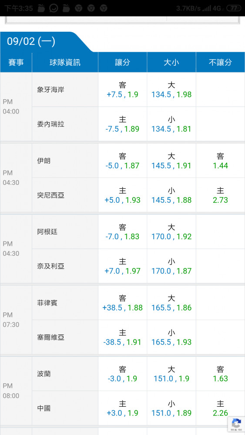Tap the smiley face notification icon

(x=54, y=8)
